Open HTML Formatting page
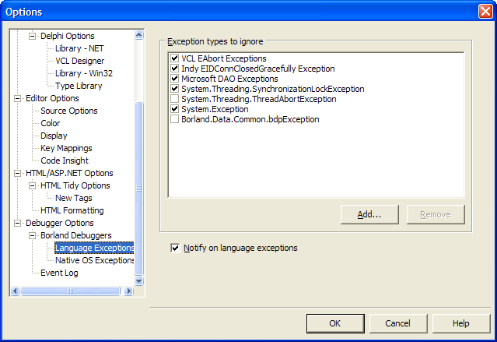The height and width of the screenshot is (342, 497). point(72,210)
